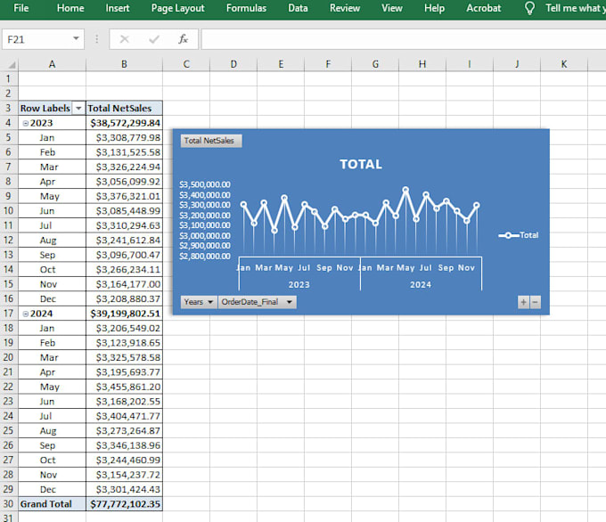Click the Enter checkmark icon in formula bar
The image size is (606, 522).
click(154, 39)
